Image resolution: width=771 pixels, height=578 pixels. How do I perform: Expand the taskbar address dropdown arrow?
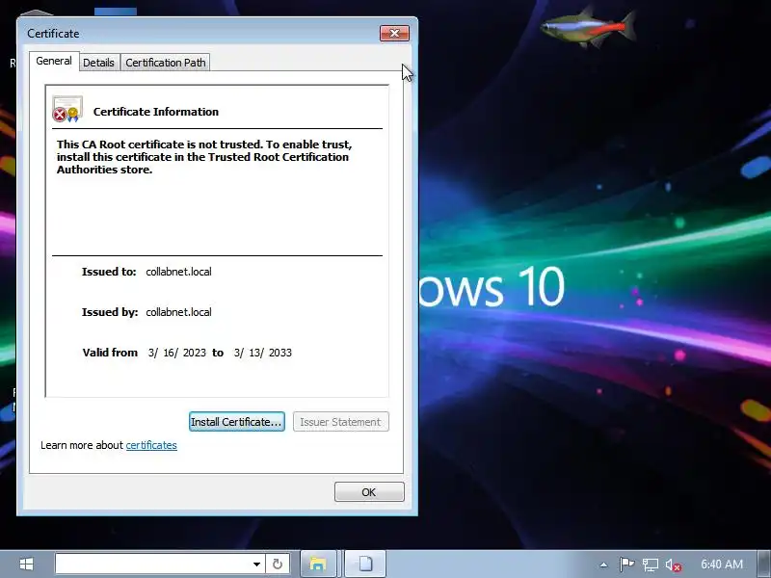[x=256, y=564]
